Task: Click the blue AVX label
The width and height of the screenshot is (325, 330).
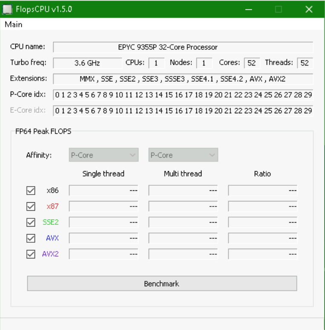Action: 52,238
